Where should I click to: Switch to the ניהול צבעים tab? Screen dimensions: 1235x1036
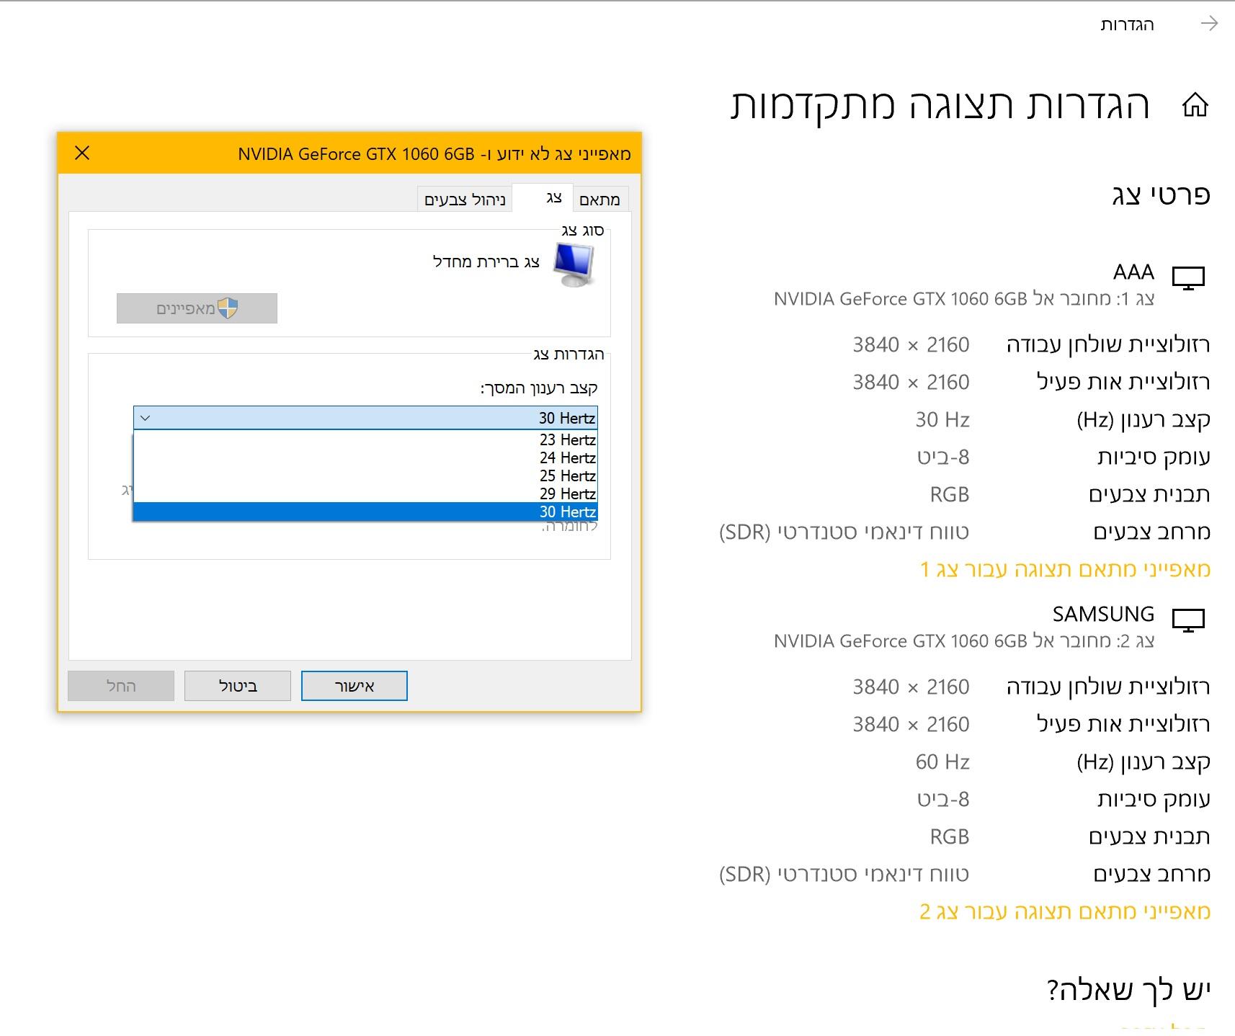pos(465,200)
